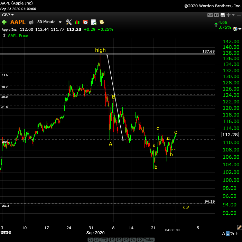Screen dimensions: 242x242
Task: Click the boxed 112.28 current price marker
Action: (230, 134)
